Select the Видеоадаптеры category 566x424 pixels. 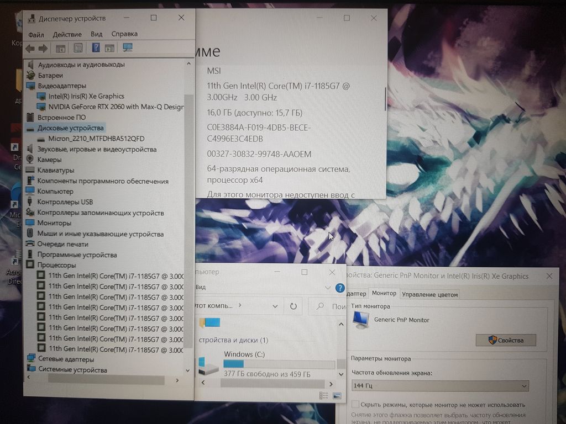[x=62, y=86]
